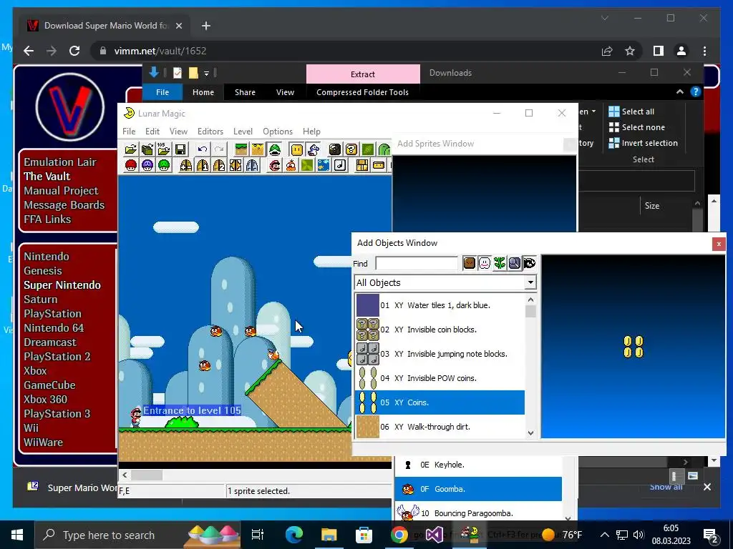Click the yellow question block toolbar icon
Screen dimensions: 733x549
tap(351, 149)
